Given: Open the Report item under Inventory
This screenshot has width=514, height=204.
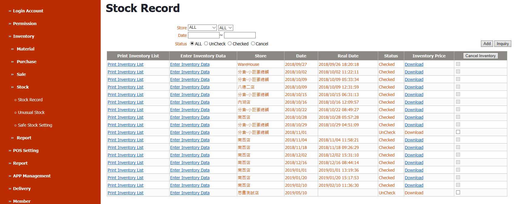Looking at the screenshot, I should (x=24, y=138).
